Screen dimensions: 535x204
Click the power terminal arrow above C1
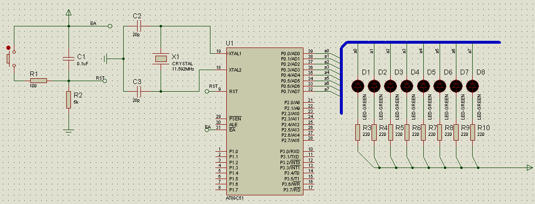[69, 12]
